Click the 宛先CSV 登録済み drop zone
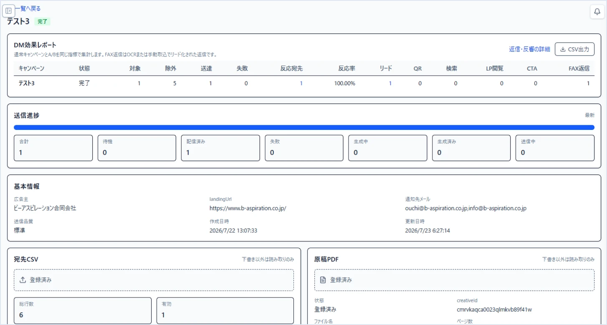Image resolution: width=607 pixels, height=325 pixels. [154, 280]
